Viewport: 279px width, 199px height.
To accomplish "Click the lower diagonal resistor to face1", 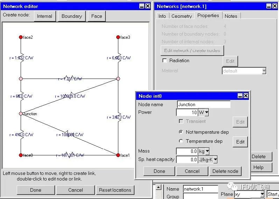I will 70,134.
